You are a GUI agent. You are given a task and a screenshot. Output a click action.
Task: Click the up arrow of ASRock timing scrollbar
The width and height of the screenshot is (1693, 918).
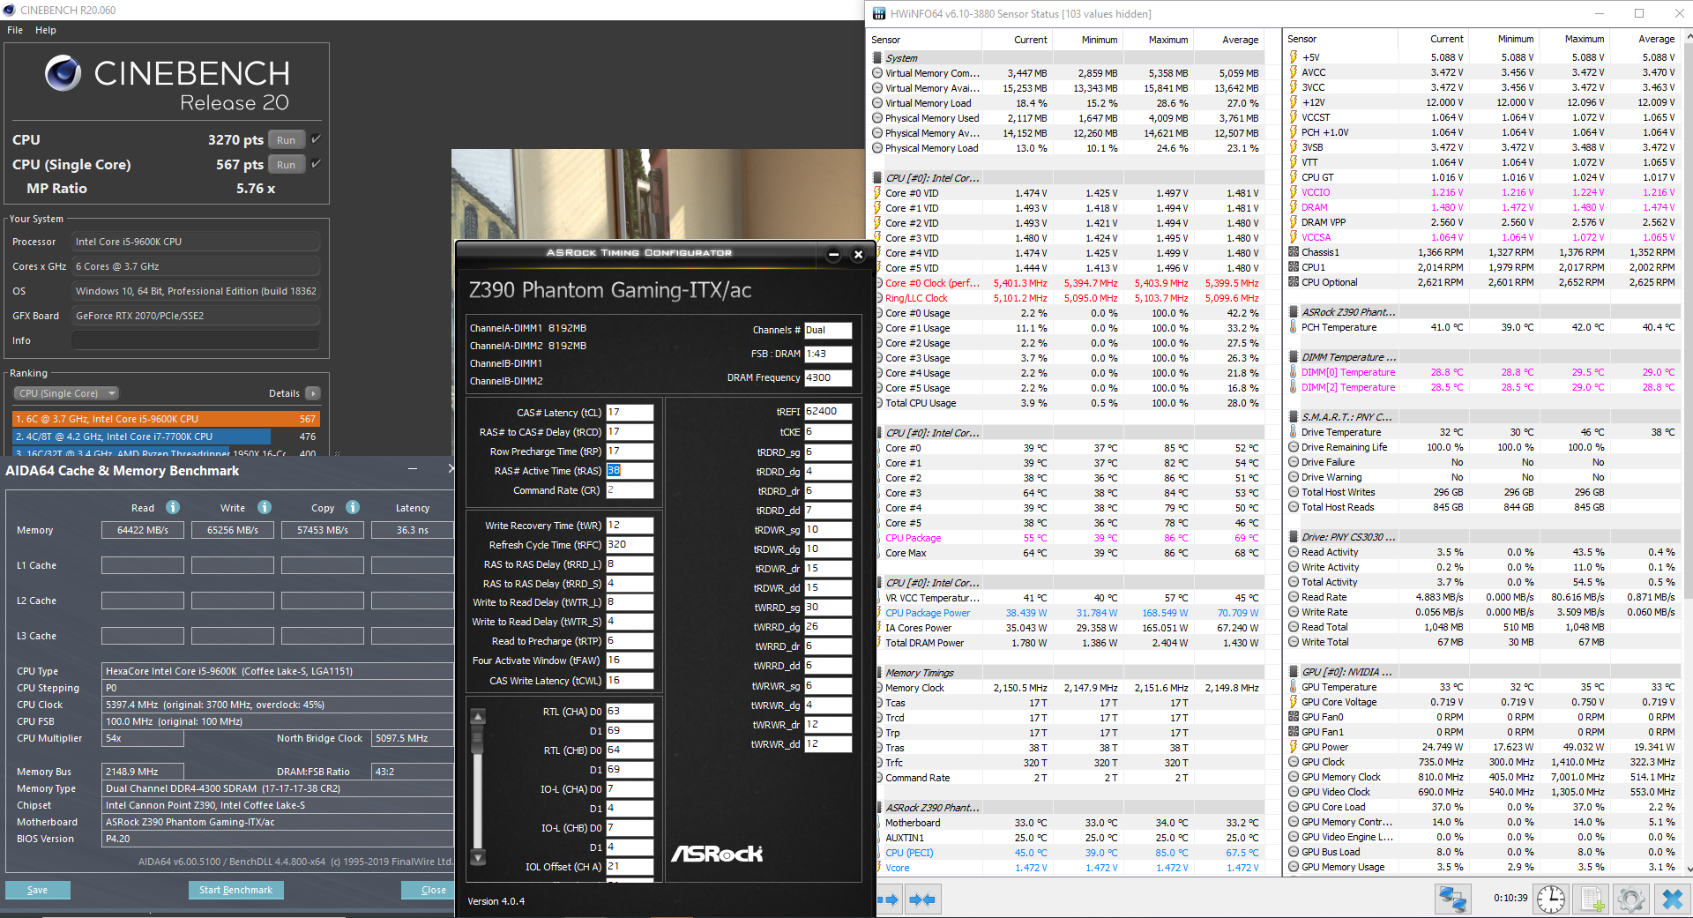(x=478, y=716)
